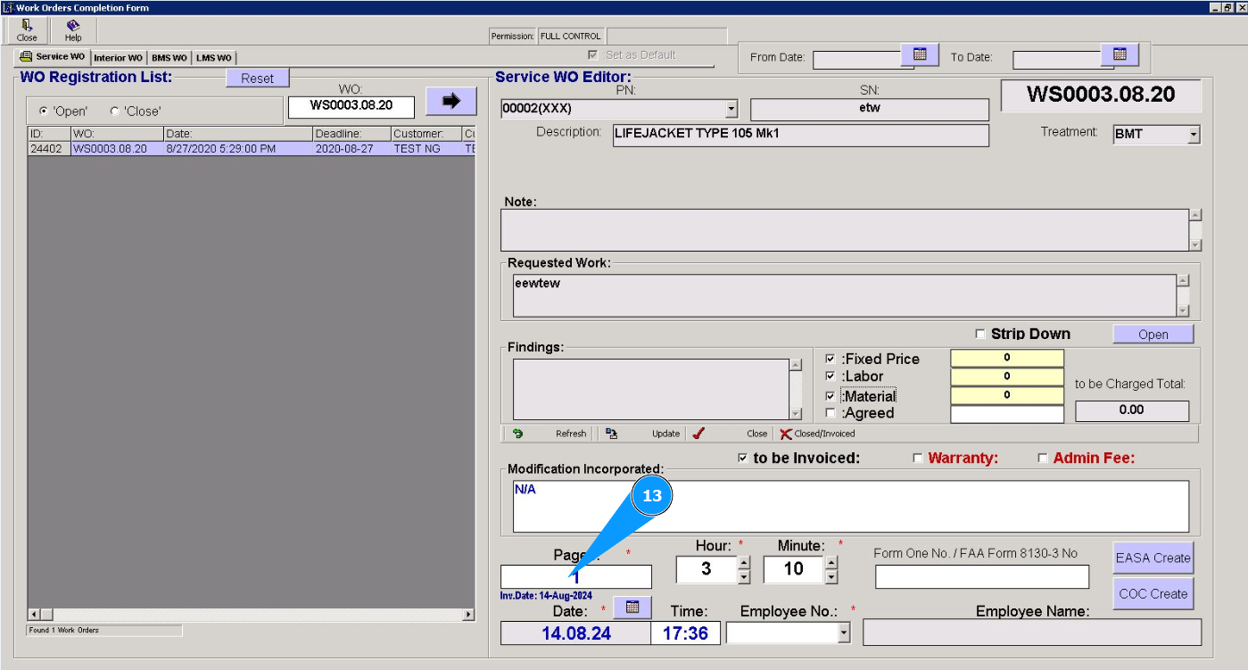Switch to the Interior WO tab
The image size is (1248, 670).
118,58
